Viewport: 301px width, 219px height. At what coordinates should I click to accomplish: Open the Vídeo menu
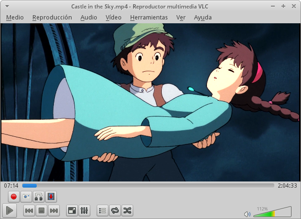coord(114,18)
